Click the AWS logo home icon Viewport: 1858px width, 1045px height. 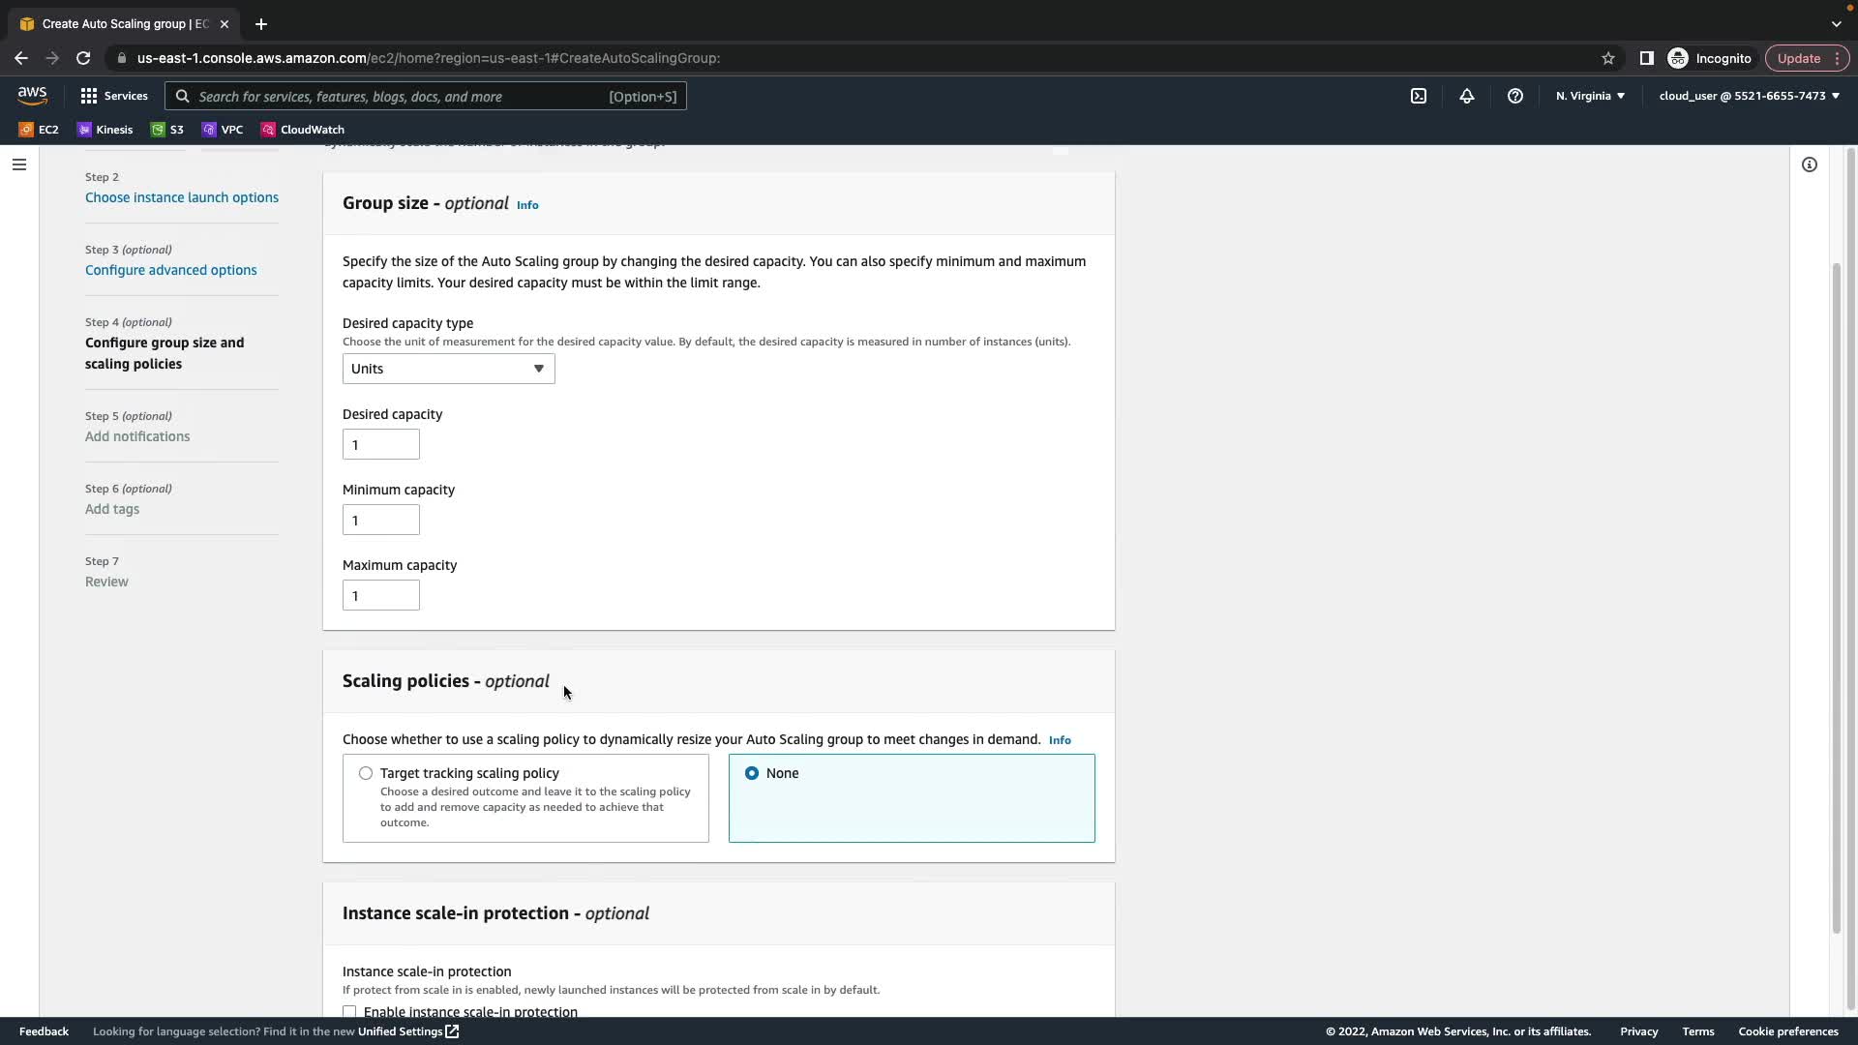pyautogui.click(x=32, y=95)
